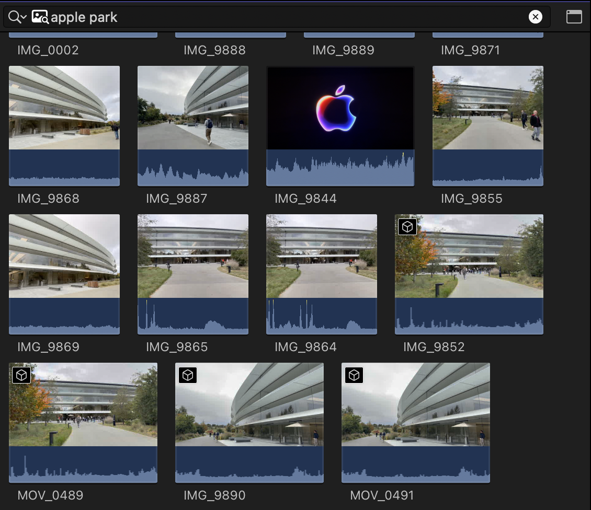Viewport: 591px width, 510px height.
Task: Click the audio waveform of IMG_9865
Action: point(193,316)
